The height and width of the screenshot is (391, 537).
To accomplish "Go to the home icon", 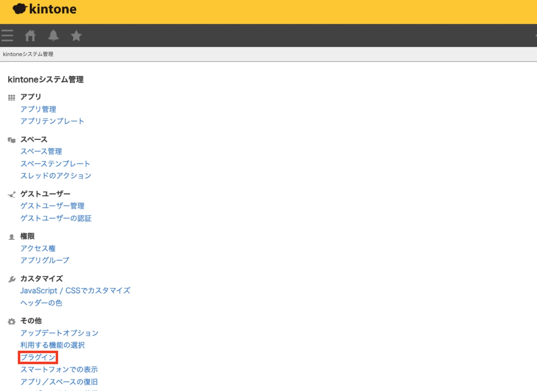I will (x=30, y=35).
